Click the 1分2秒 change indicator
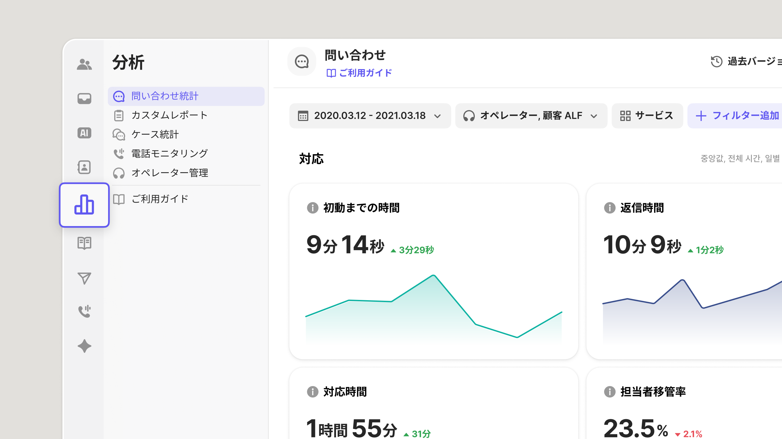782x439 pixels. click(706, 250)
